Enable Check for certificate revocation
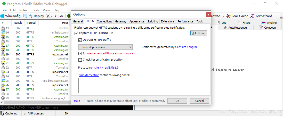283x116 pixels. point(80,60)
